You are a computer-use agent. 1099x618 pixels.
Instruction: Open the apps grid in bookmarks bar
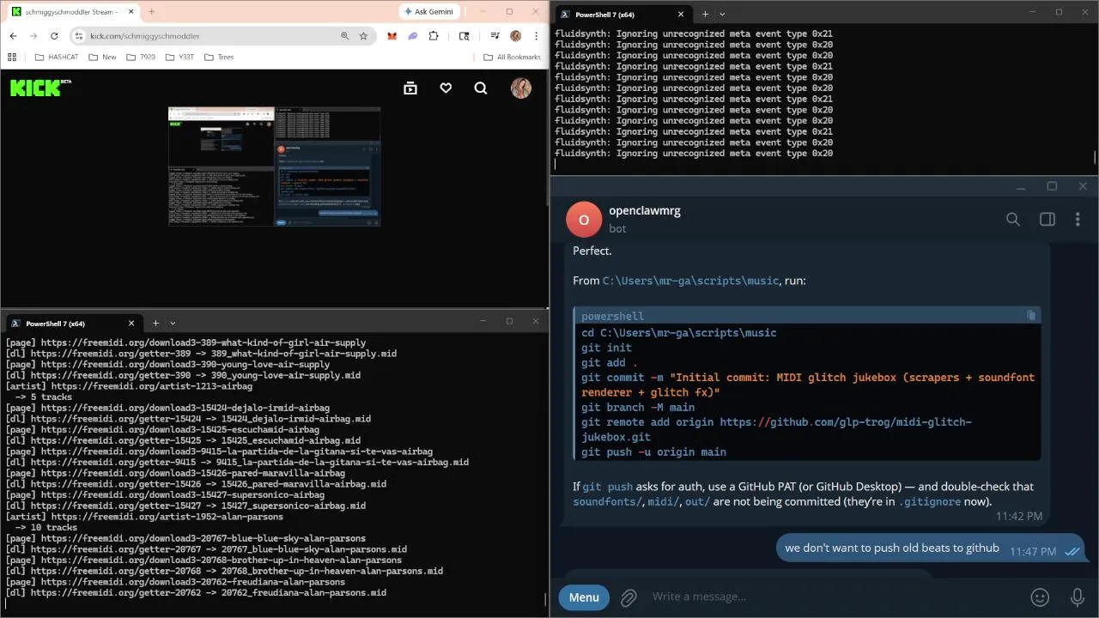click(x=12, y=57)
